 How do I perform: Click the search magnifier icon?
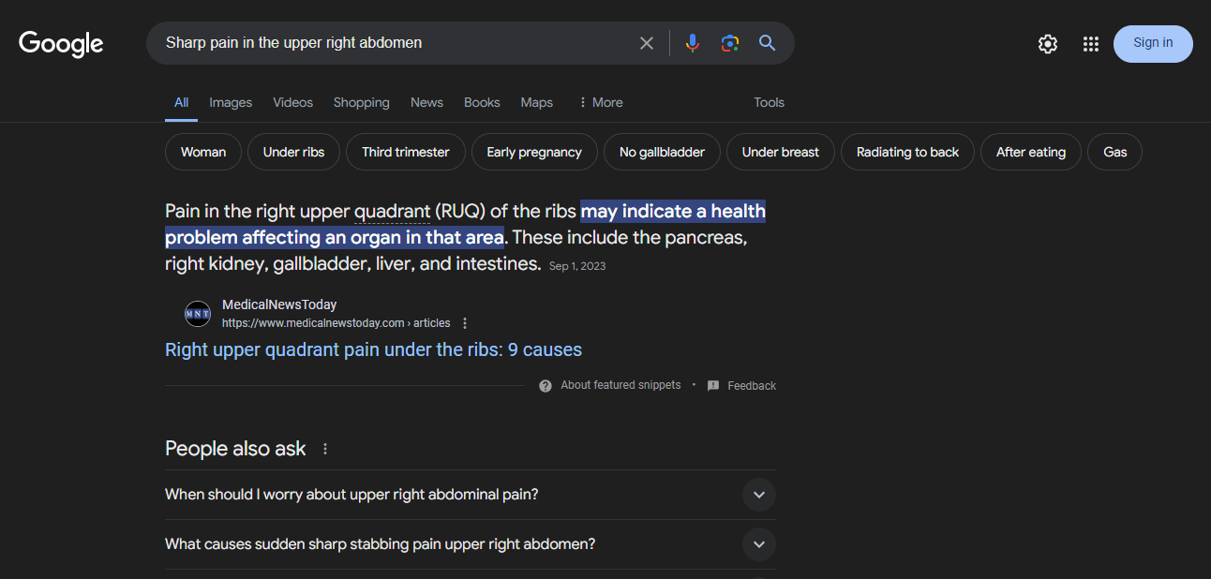click(767, 42)
